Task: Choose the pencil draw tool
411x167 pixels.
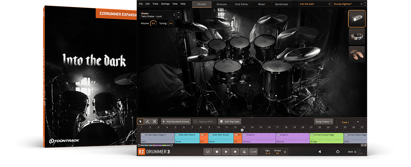Action: coord(147,121)
